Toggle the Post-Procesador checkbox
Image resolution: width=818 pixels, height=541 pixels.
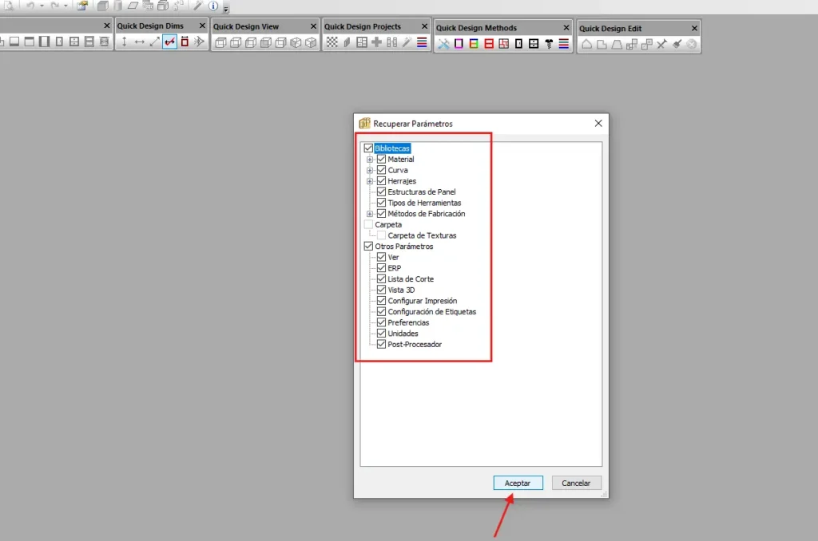tap(381, 345)
